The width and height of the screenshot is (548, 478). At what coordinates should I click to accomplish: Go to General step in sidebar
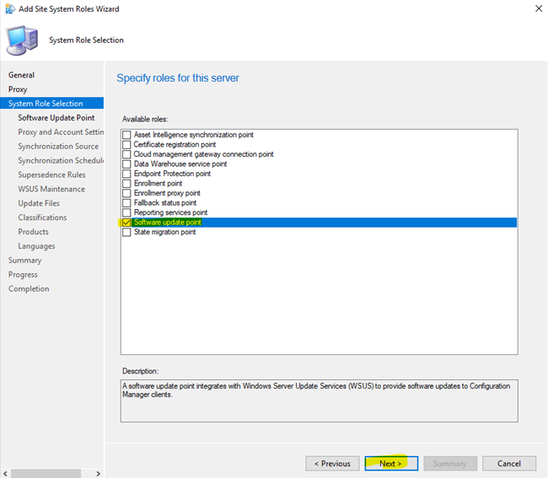(21, 75)
